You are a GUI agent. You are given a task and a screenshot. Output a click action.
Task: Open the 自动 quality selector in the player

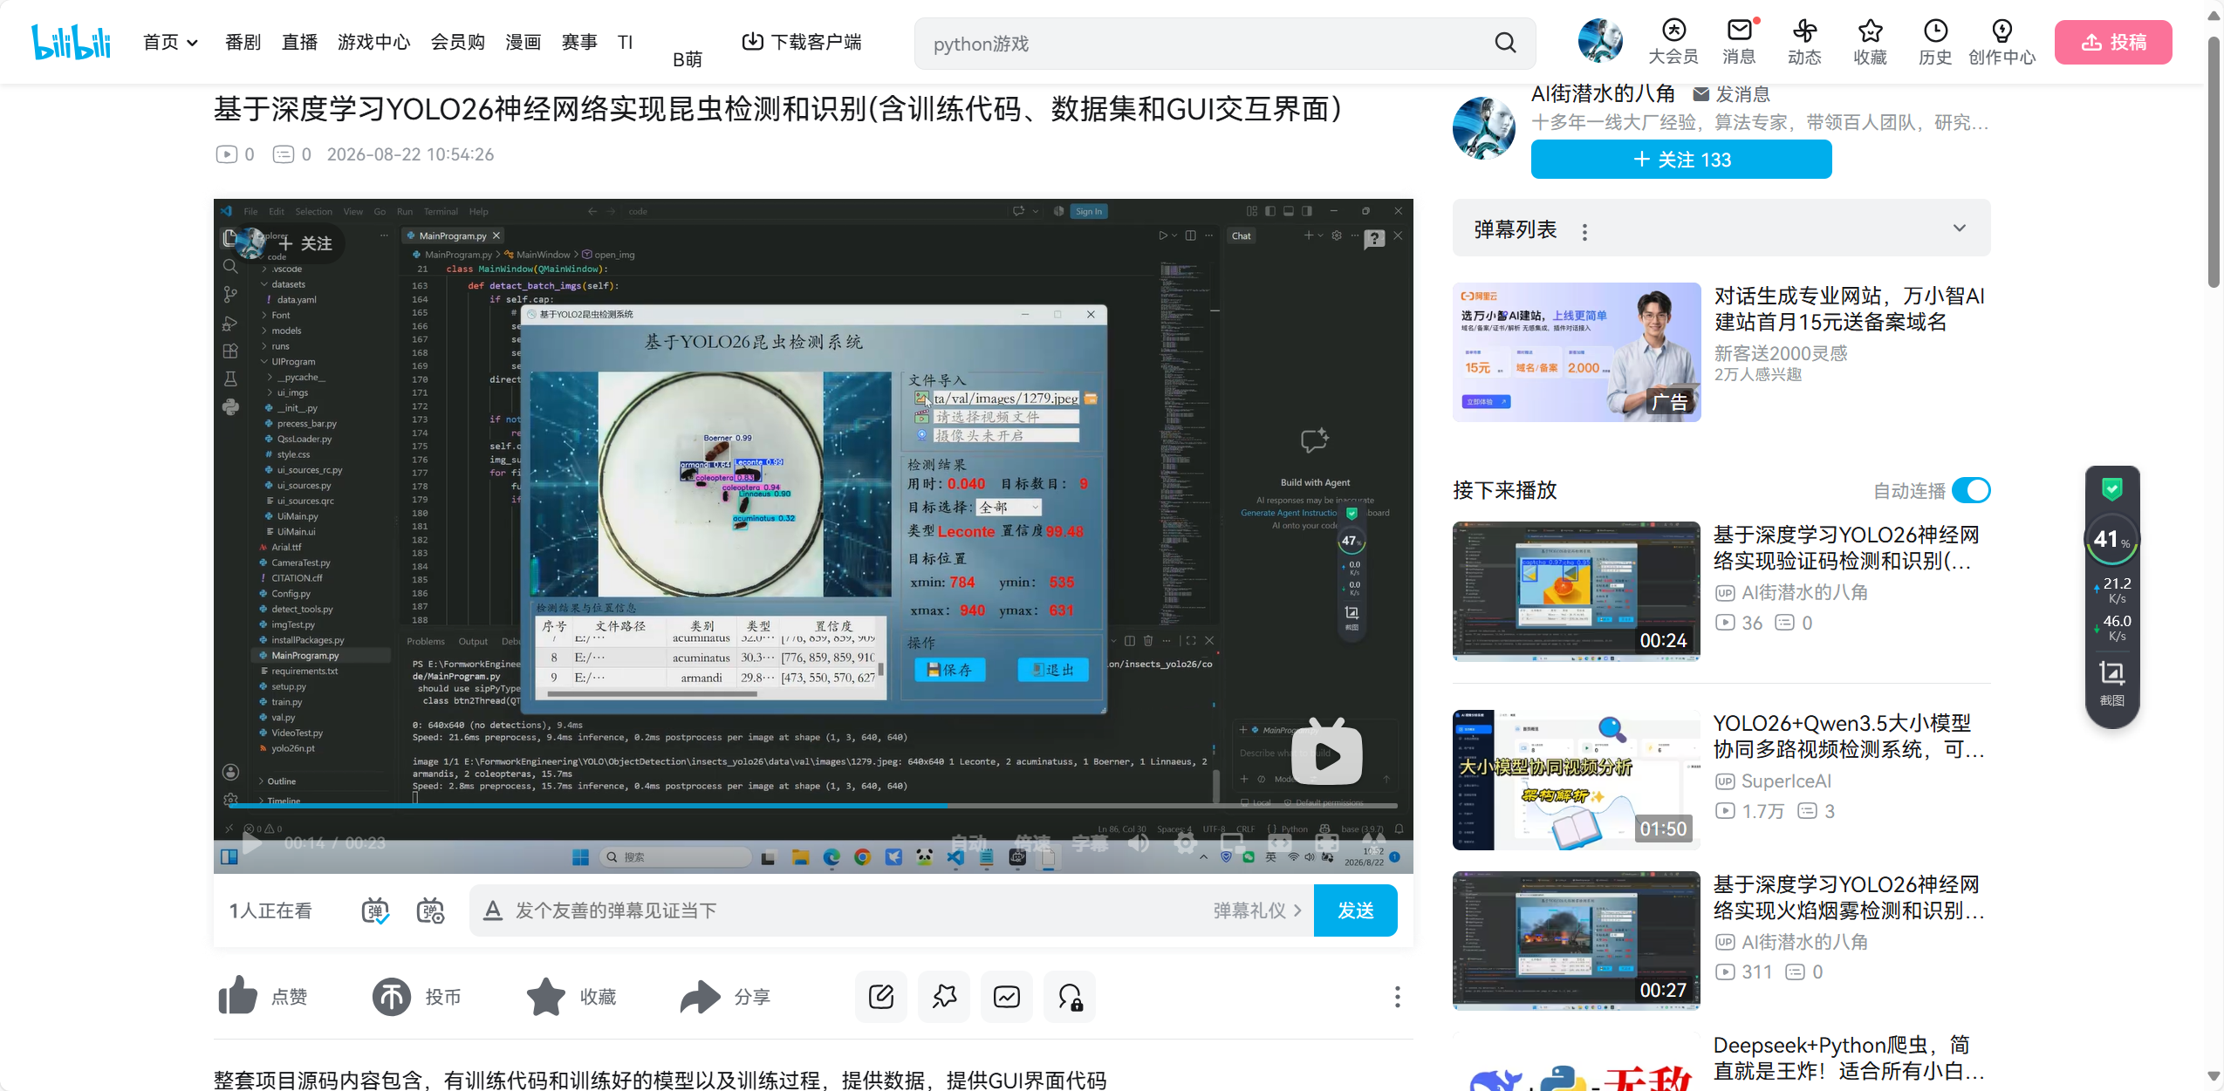[x=969, y=843]
